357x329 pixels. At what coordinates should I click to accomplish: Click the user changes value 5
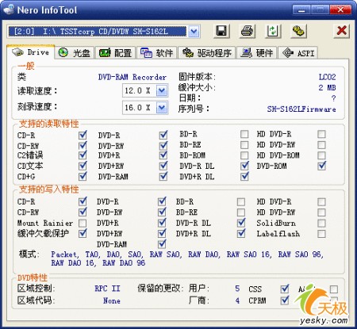pyautogui.click(x=237, y=289)
